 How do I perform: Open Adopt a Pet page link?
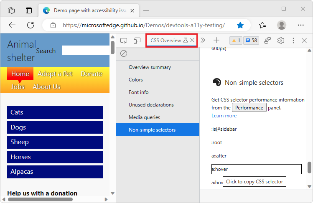[x=55, y=74]
